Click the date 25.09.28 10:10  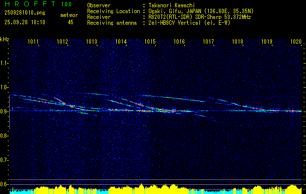click(x=25, y=22)
